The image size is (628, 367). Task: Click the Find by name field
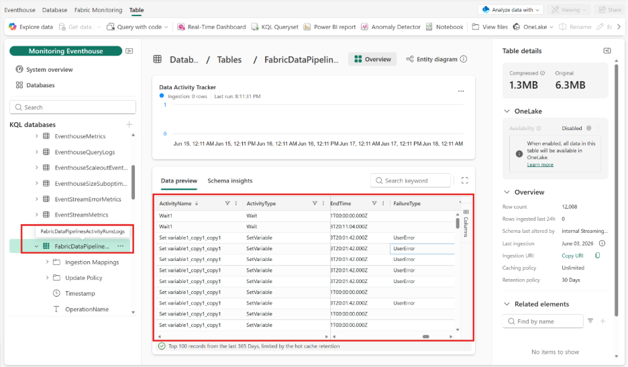point(543,321)
